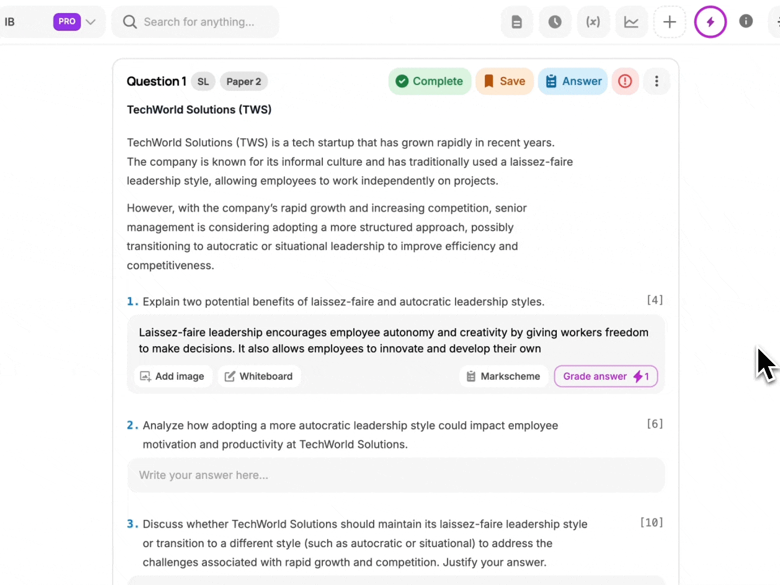Open the variables (x) icon
This screenshot has width=780, height=585.
[593, 22]
